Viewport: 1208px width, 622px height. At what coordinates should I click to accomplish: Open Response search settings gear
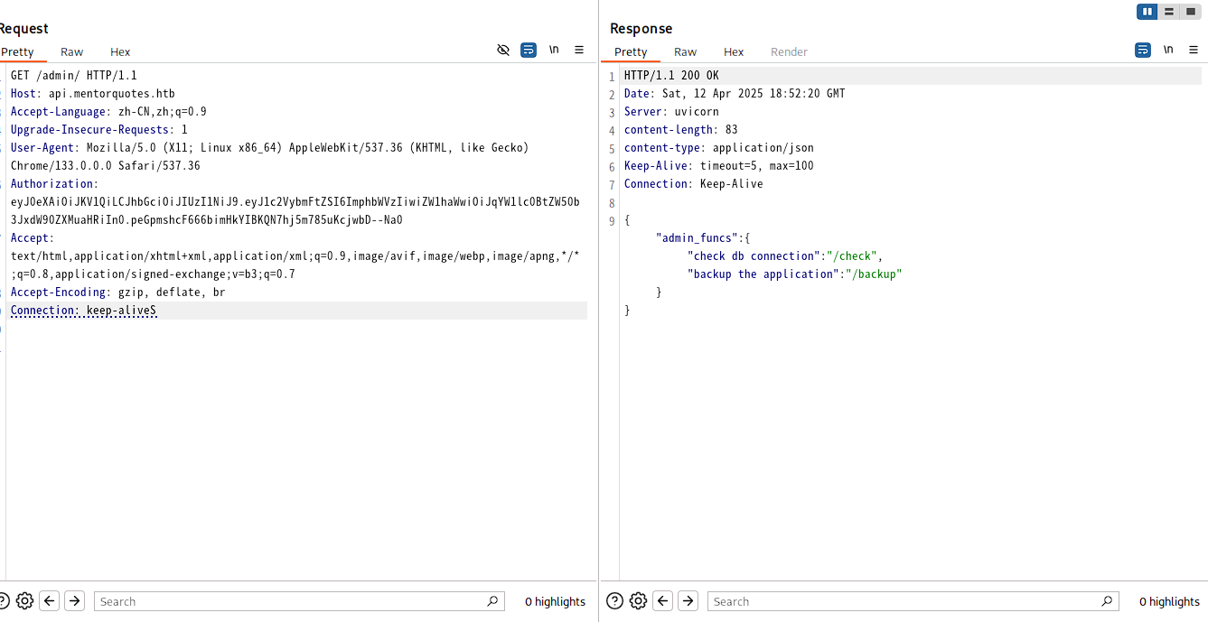point(638,601)
